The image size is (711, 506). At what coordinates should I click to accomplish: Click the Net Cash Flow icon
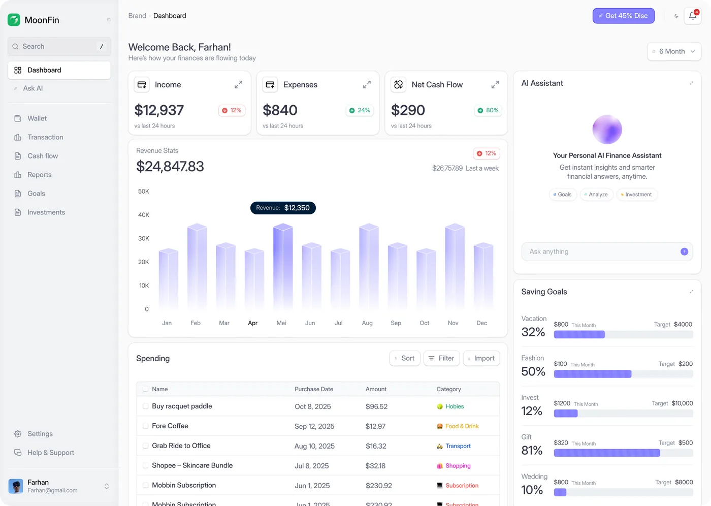[x=399, y=85]
